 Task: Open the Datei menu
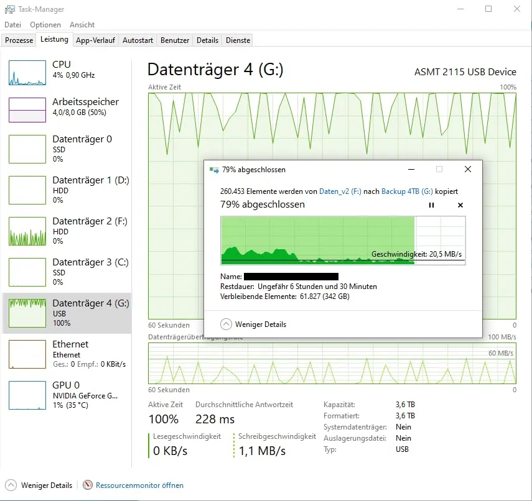13,25
